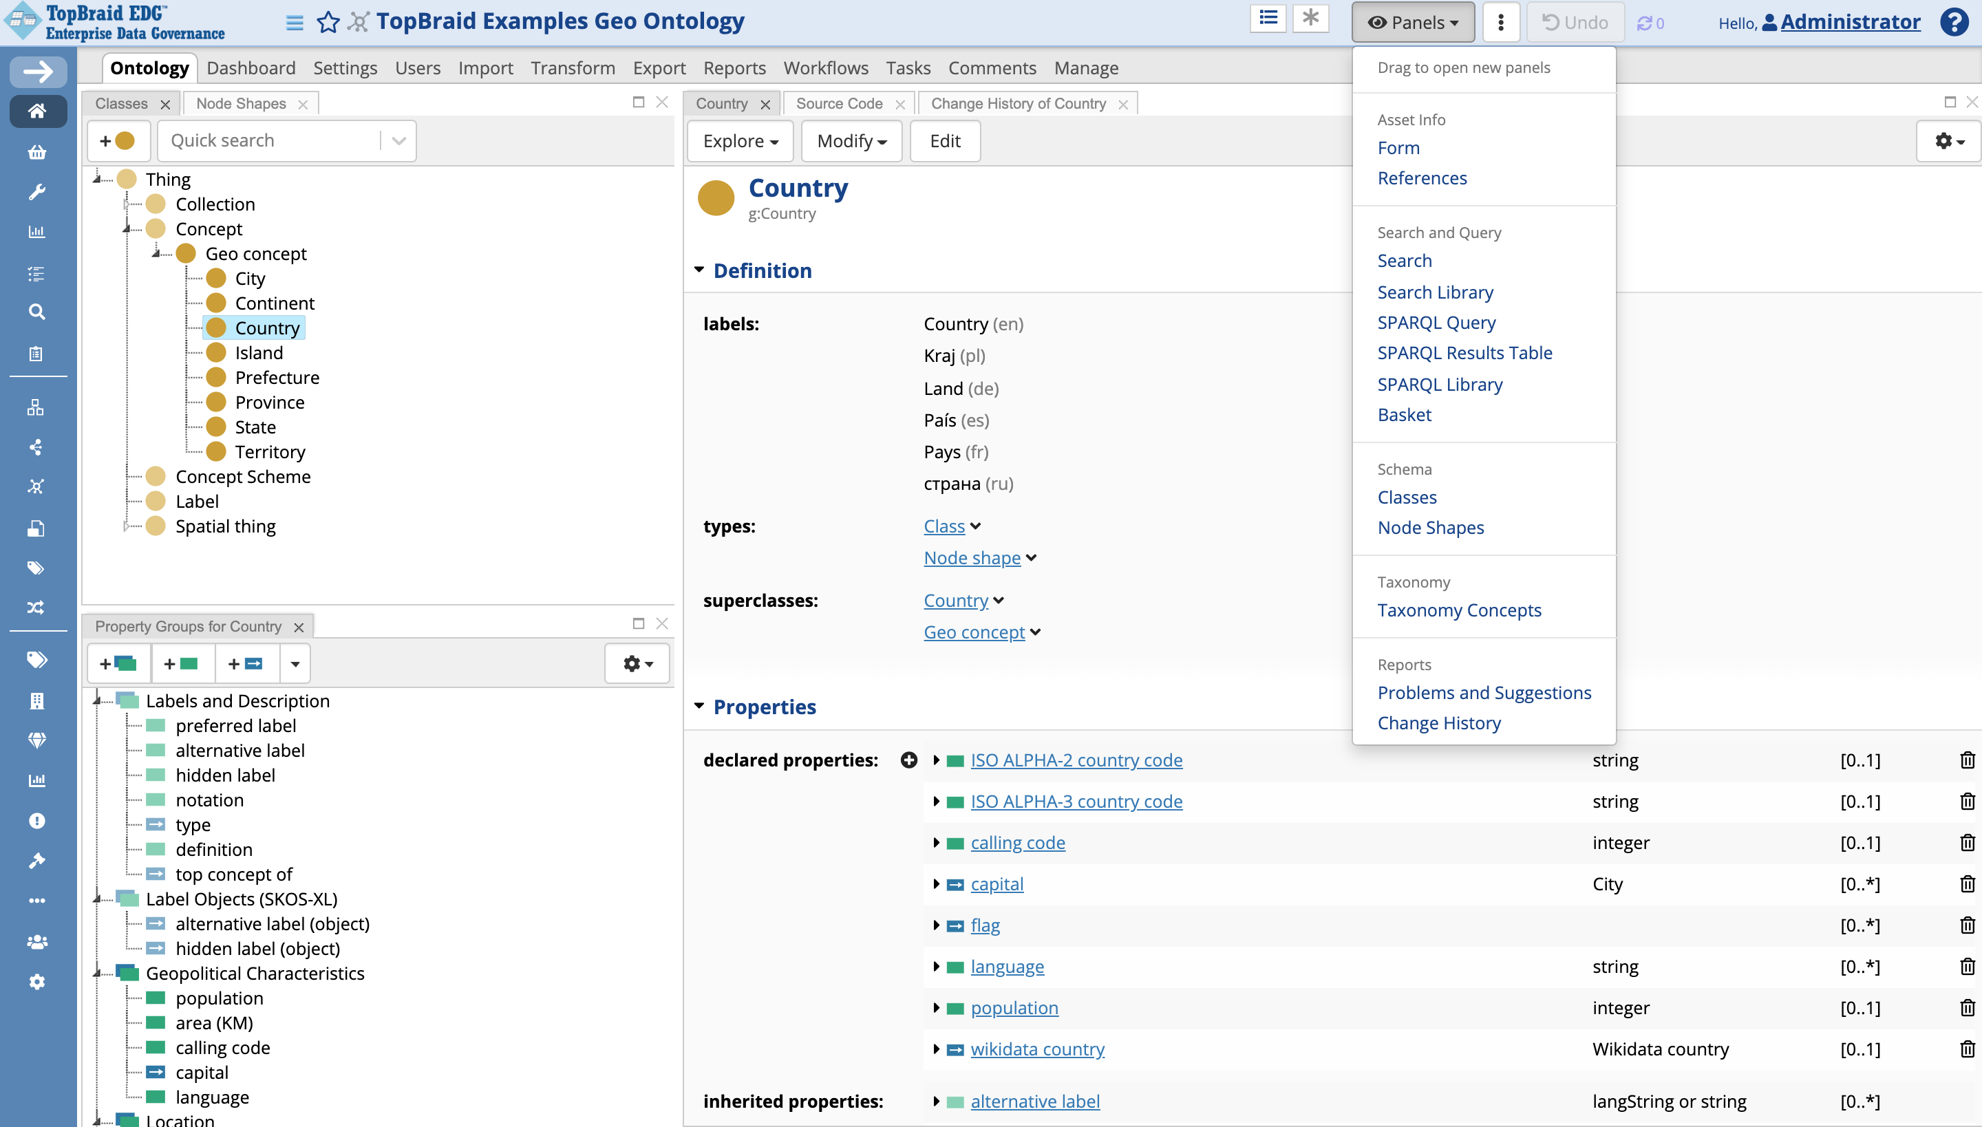
Task: Switch to the Source Code tab
Action: [840, 103]
